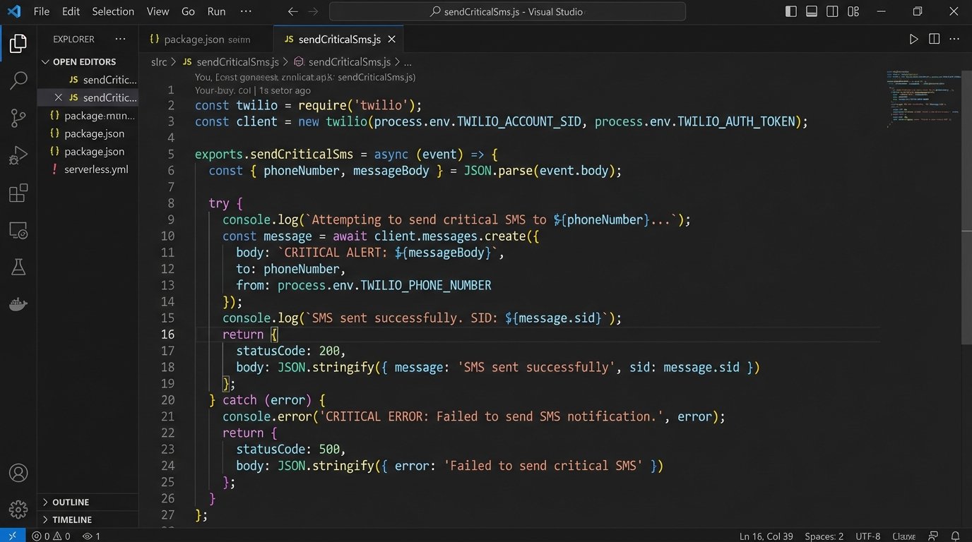Toggle the secondary sidebar icon
972x542 pixels.
tap(832, 11)
